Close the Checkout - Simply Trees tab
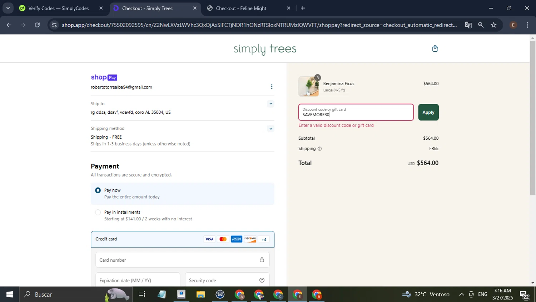 [x=195, y=8]
